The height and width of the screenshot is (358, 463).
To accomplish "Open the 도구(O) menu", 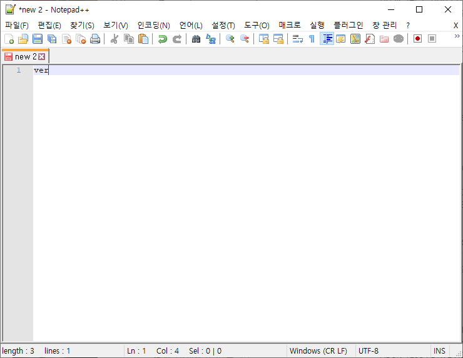I will [x=257, y=26].
